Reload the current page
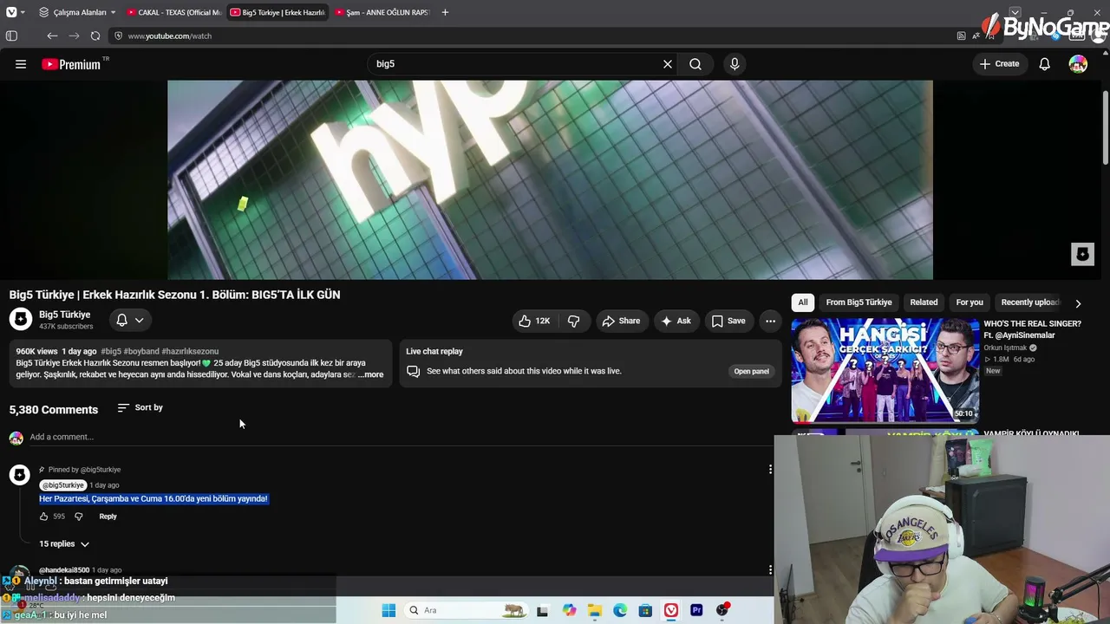The height and width of the screenshot is (624, 1110). (95, 36)
